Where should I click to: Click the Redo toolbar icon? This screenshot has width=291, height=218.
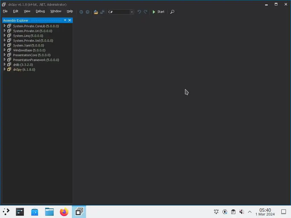point(145,12)
